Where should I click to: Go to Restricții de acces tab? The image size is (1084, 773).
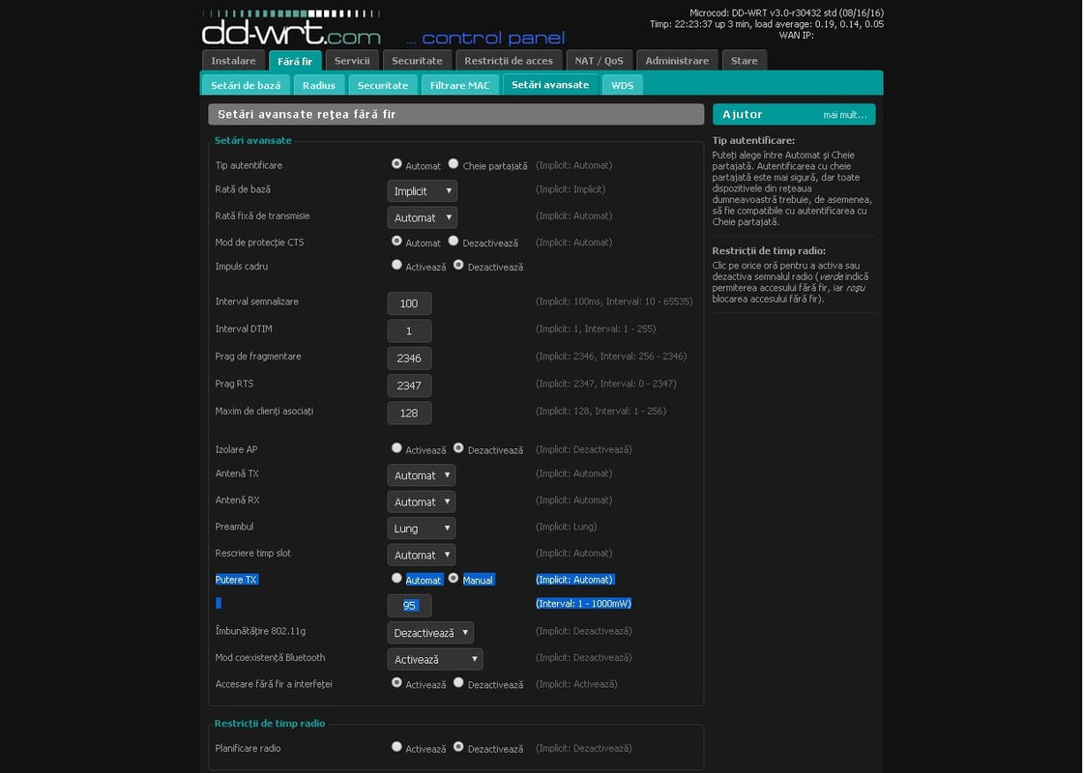(x=508, y=60)
